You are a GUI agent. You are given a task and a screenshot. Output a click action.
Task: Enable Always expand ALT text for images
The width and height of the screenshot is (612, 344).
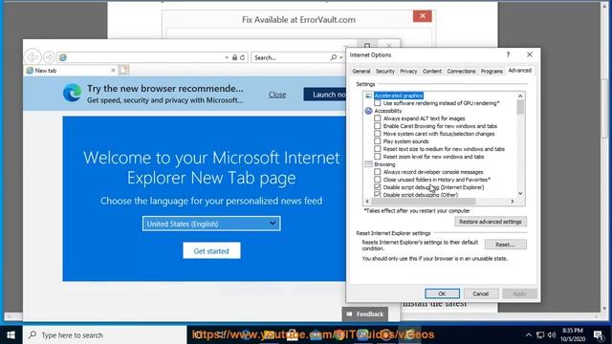[377, 118]
